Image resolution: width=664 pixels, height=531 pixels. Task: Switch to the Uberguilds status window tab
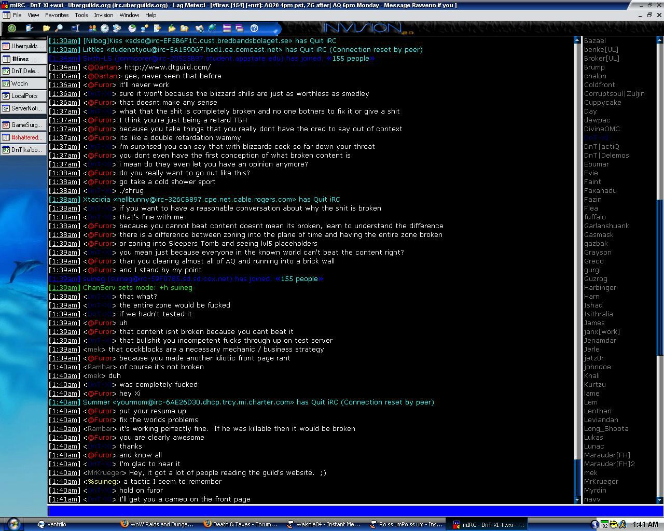(x=23, y=46)
